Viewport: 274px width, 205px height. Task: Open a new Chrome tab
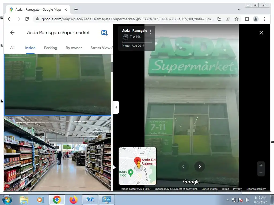pyautogui.click(x=76, y=10)
